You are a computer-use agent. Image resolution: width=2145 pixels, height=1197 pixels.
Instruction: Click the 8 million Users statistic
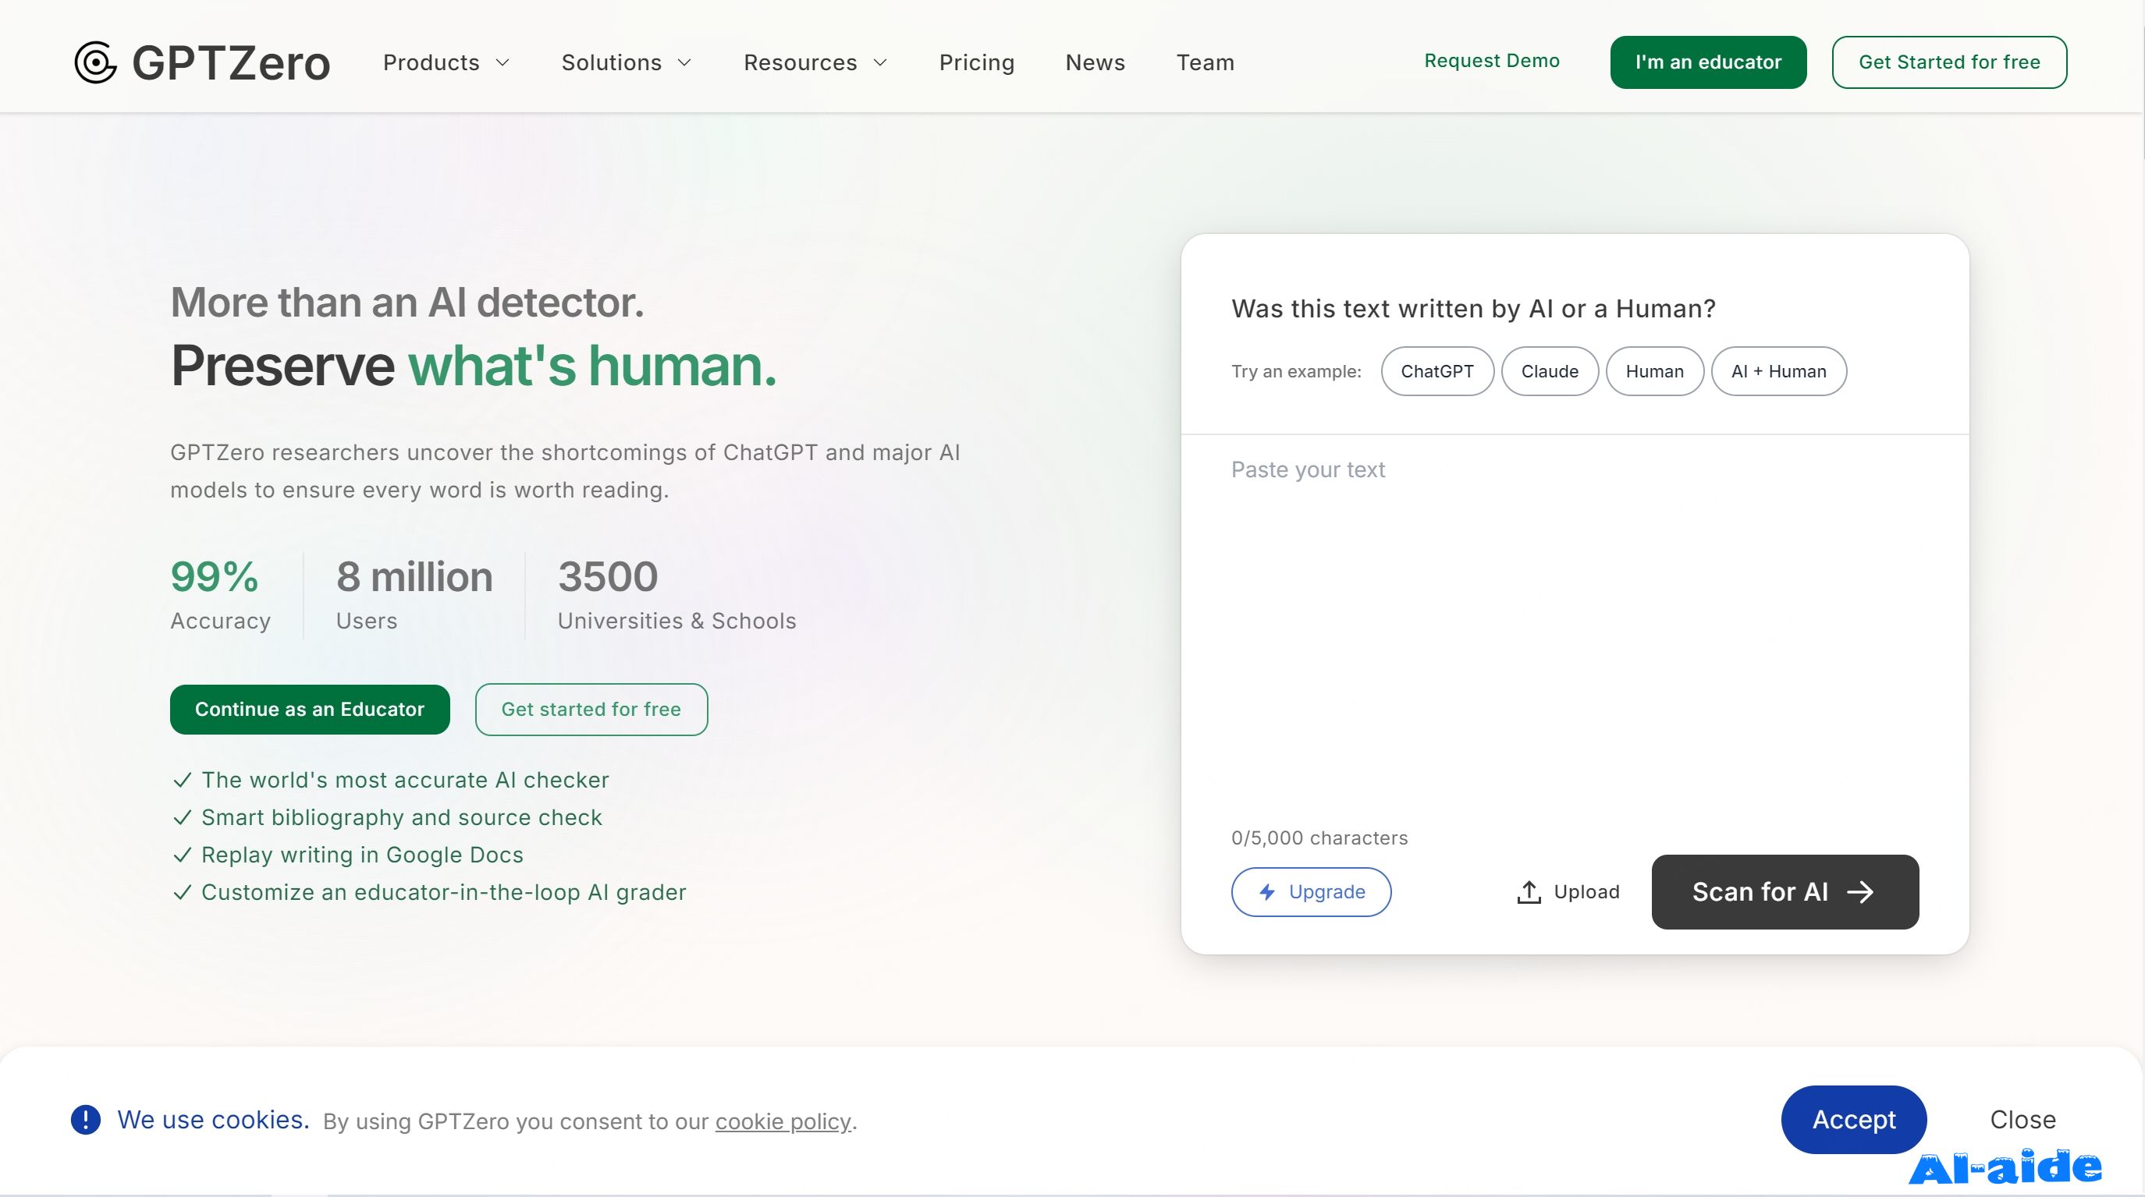(414, 595)
